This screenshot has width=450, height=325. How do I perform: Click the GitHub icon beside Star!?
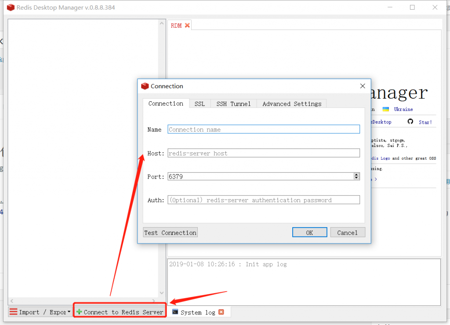point(410,121)
